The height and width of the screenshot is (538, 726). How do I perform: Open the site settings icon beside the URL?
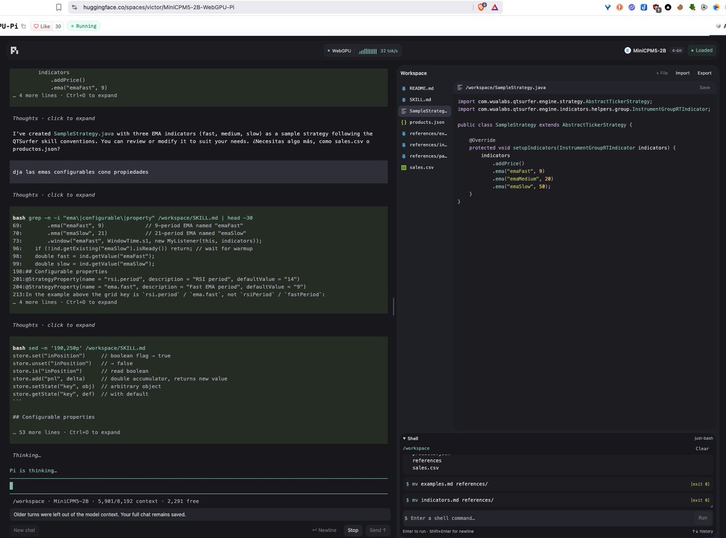click(74, 7)
